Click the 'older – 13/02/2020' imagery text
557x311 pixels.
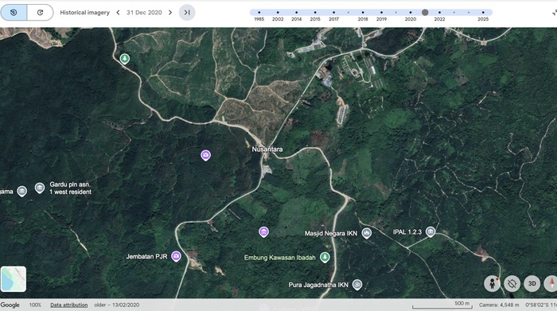116,305
